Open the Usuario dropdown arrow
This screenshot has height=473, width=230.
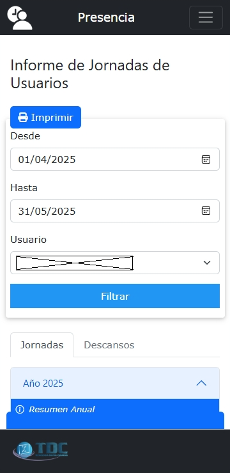(207, 263)
